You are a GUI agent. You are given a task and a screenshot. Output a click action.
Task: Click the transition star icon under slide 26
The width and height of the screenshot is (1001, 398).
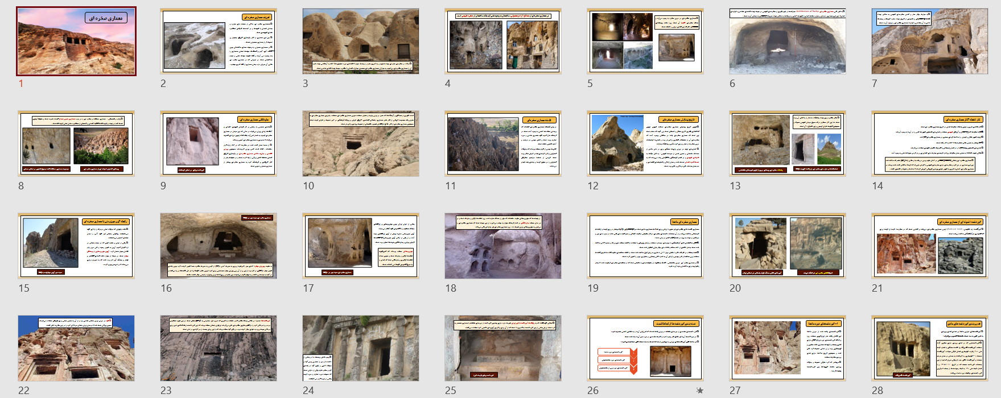pyautogui.click(x=699, y=391)
